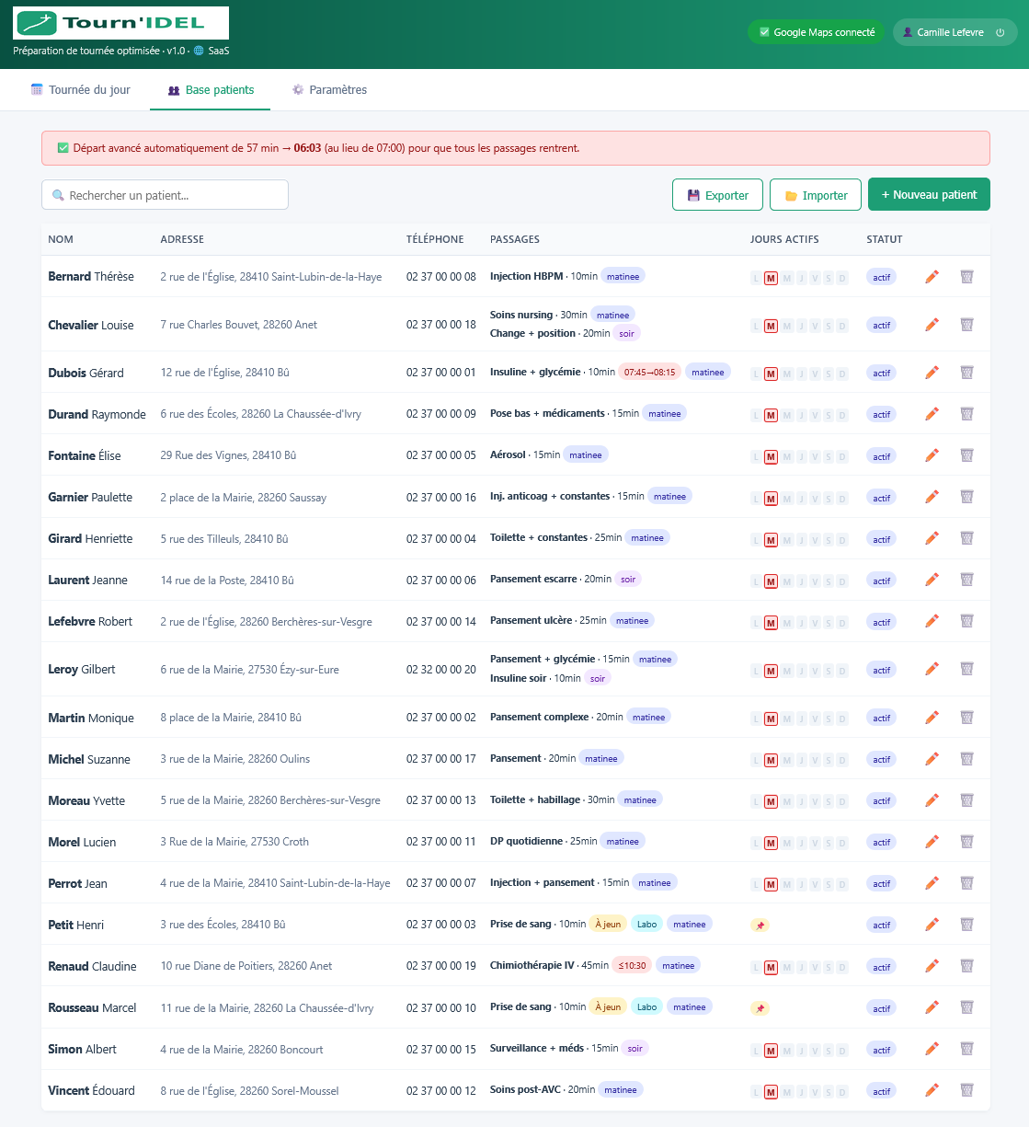Click the À jeun tag for Rousseau Marcel

pos(608,1006)
